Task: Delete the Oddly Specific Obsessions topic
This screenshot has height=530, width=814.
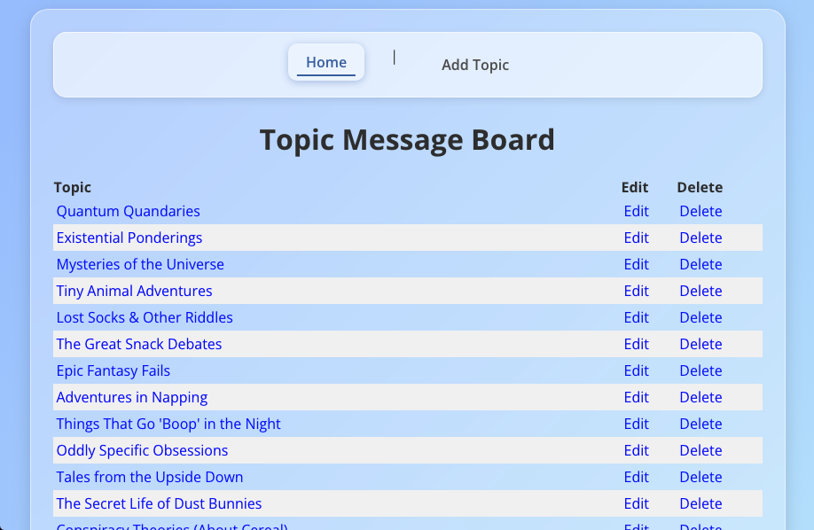Action: (701, 450)
